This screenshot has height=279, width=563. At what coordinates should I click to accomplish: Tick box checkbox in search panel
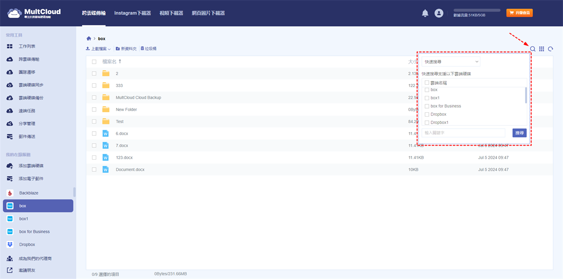pos(427,90)
